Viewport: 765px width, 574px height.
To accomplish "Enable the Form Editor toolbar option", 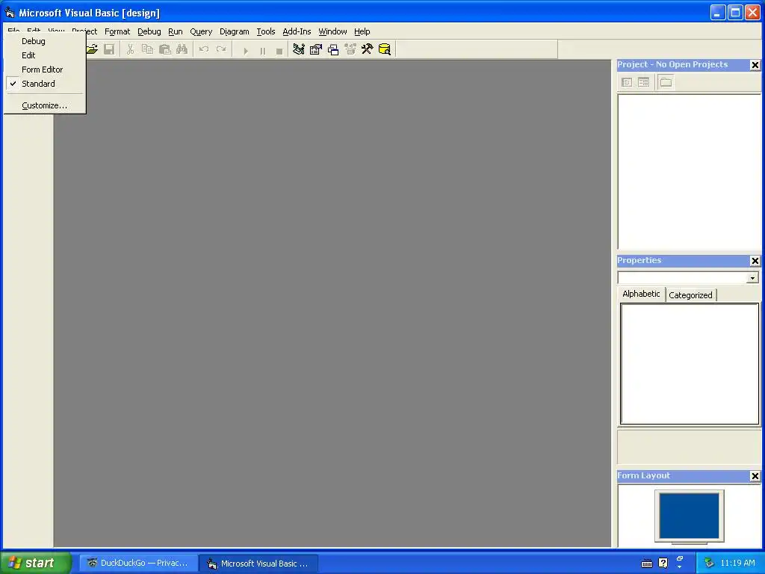I will coord(46,70).
